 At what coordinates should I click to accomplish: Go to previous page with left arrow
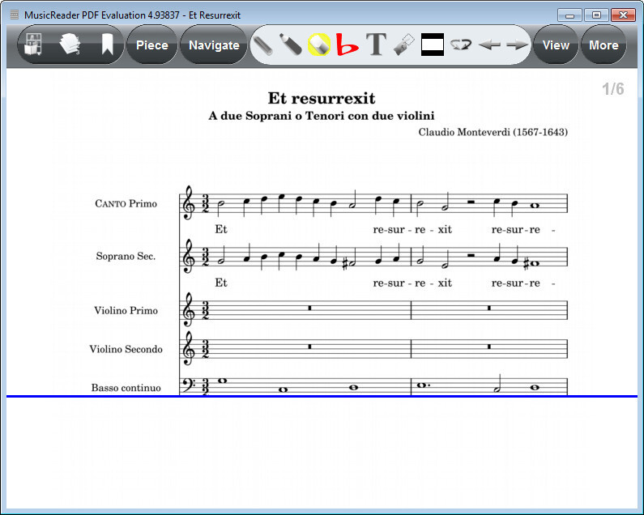point(489,45)
